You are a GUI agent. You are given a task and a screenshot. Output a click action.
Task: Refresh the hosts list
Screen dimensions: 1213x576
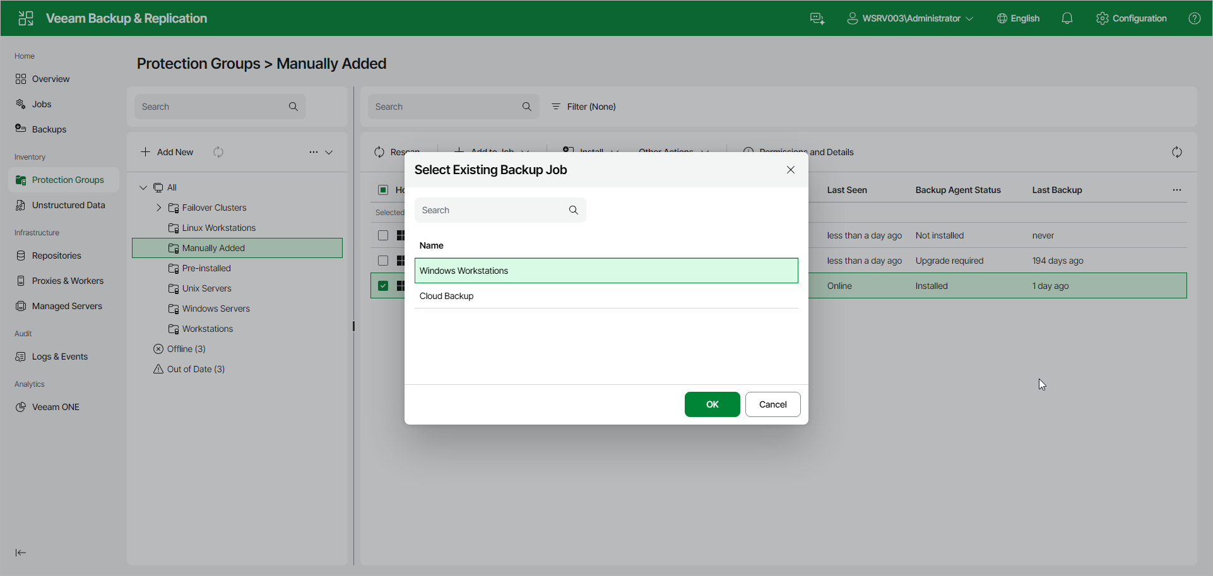(1177, 152)
